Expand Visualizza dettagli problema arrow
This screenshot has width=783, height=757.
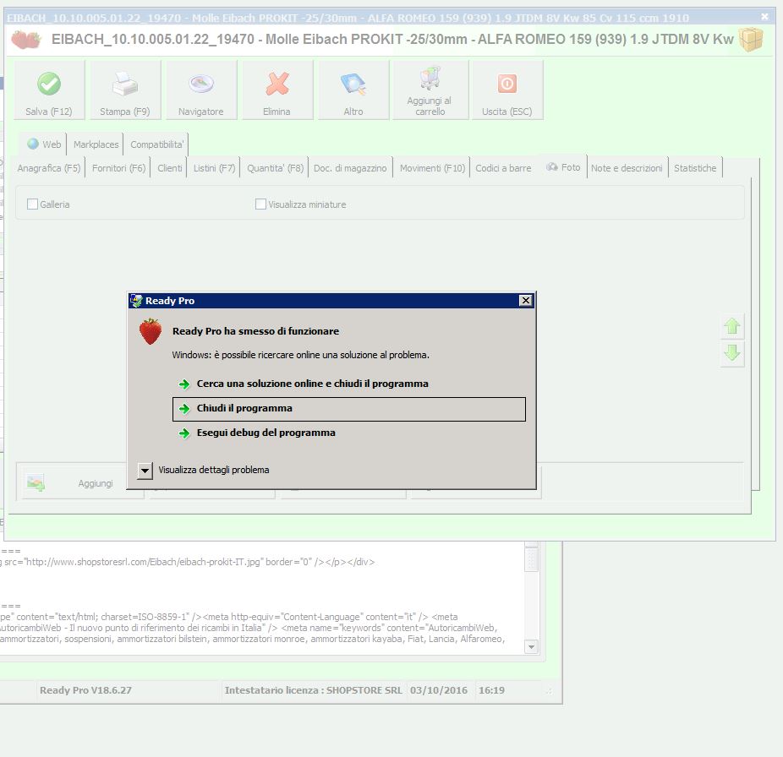(x=145, y=470)
